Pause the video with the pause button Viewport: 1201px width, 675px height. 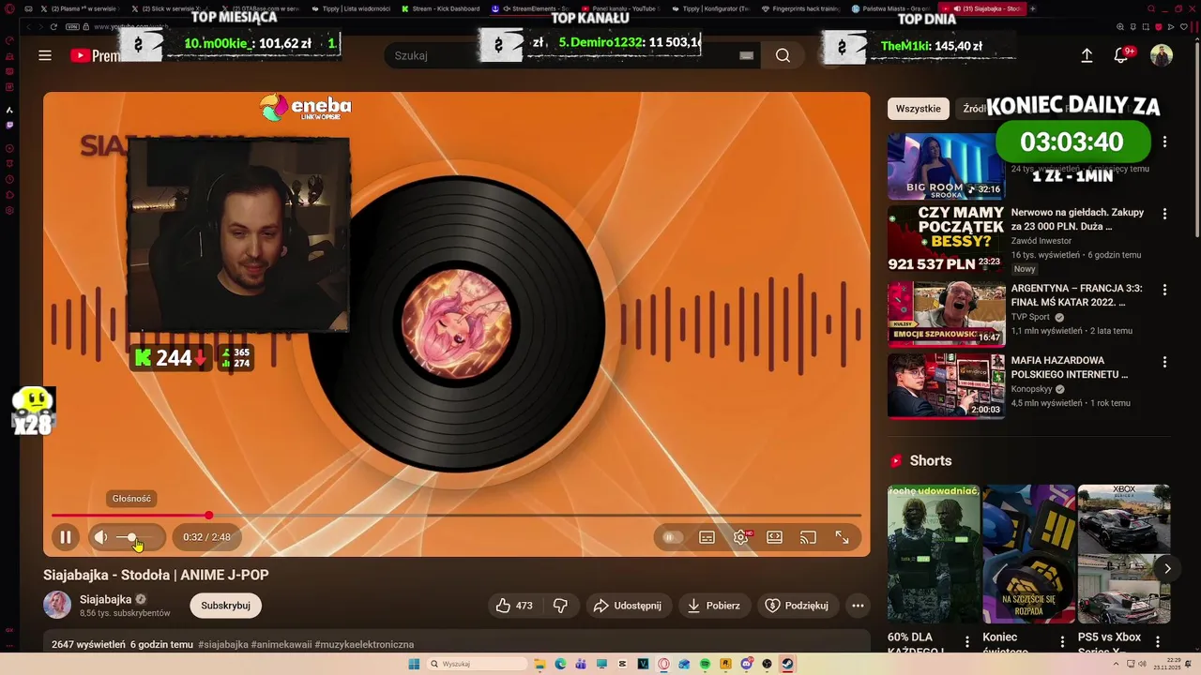[x=66, y=537]
